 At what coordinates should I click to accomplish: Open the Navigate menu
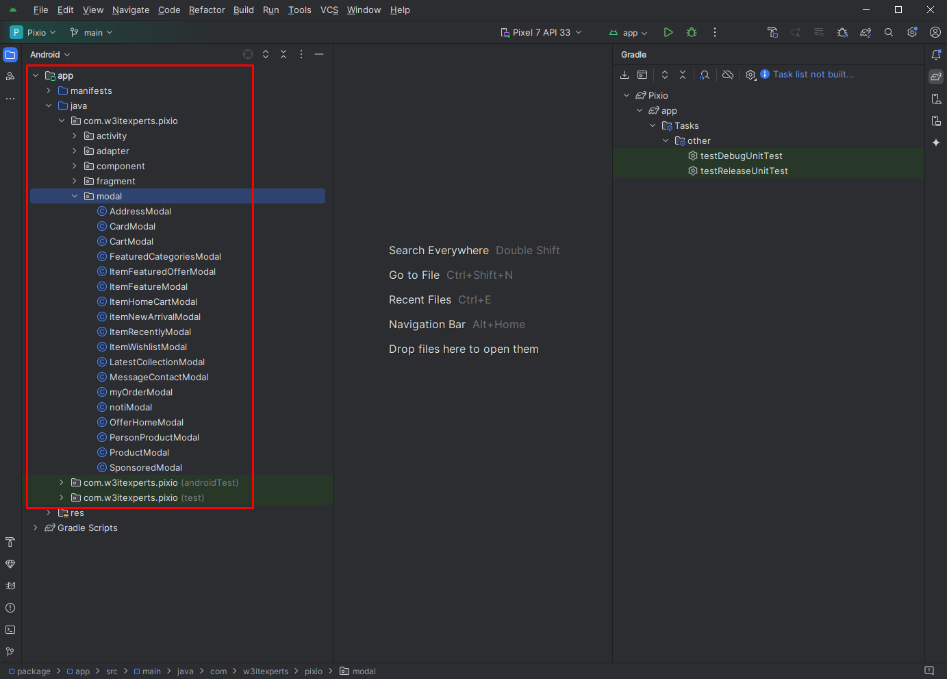tap(131, 10)
